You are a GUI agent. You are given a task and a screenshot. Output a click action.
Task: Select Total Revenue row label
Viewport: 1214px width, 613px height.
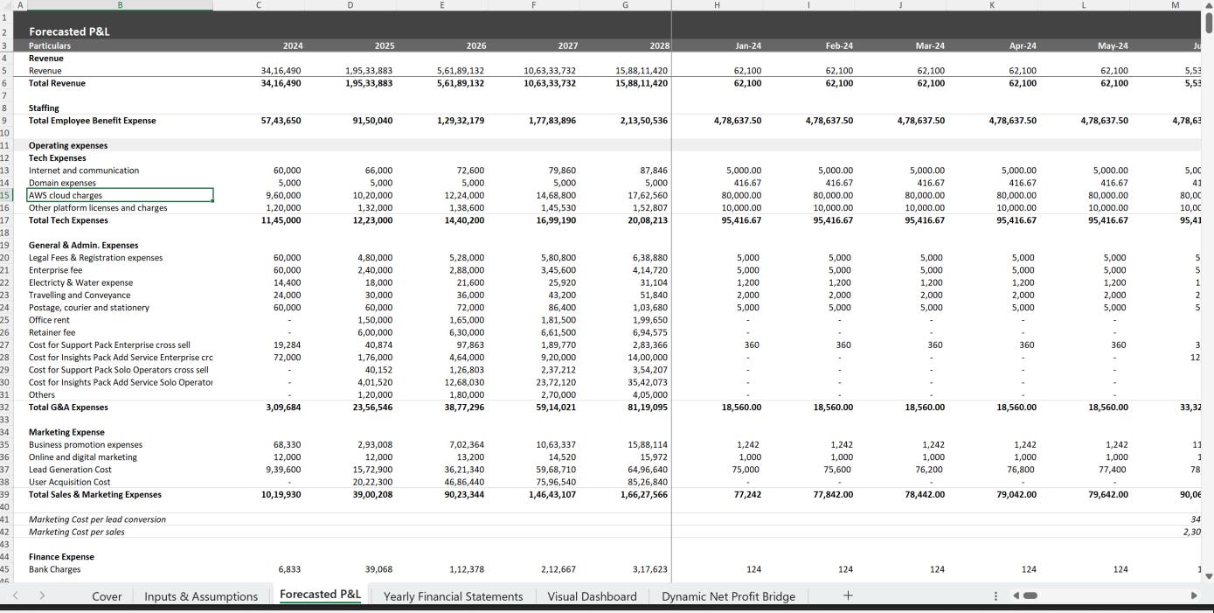pos(57,83)
